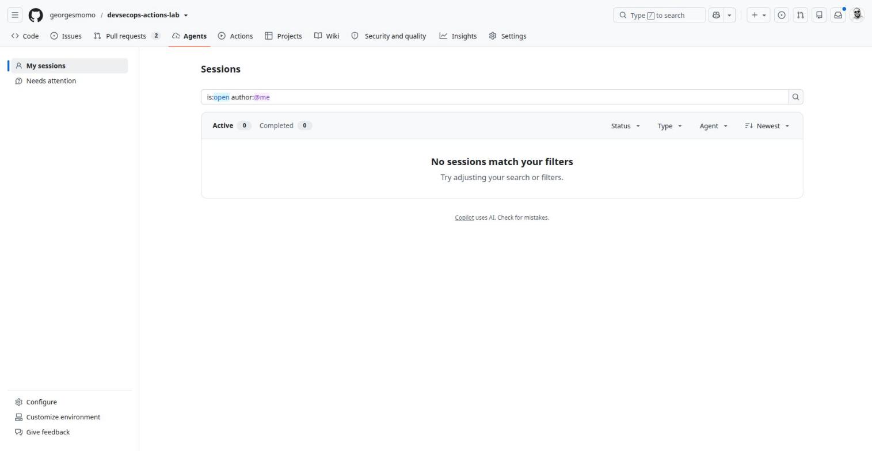This screenshot has width=872, height=451.
Task: Select the Agents tab
Action: 189,36
